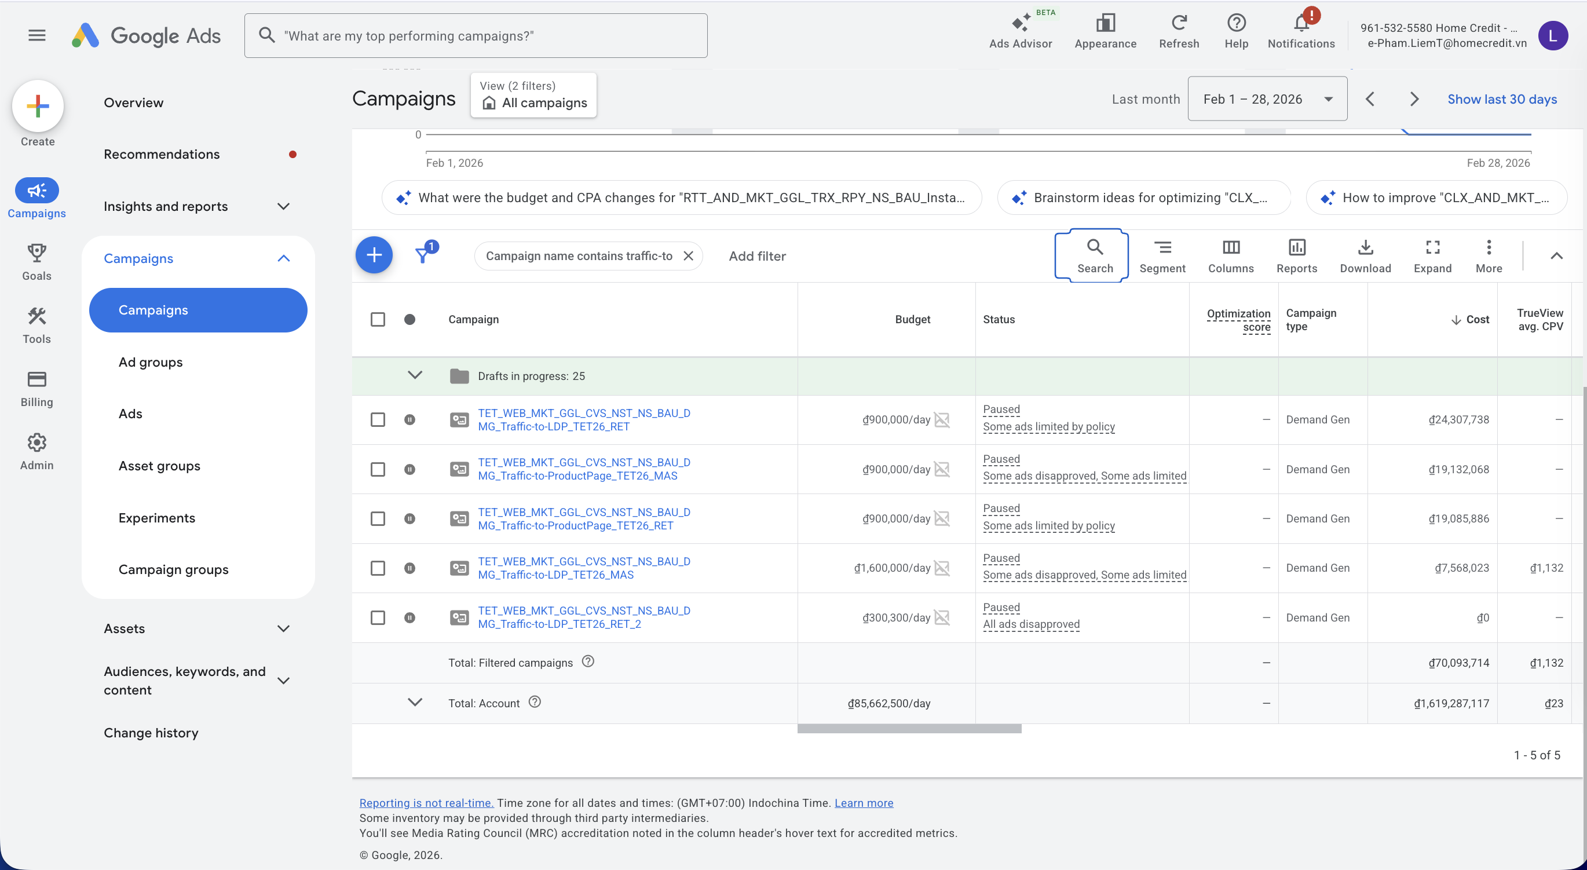Select checkbox for Traffic-to-LDP_TET26_RET campaign

point(378,419)
